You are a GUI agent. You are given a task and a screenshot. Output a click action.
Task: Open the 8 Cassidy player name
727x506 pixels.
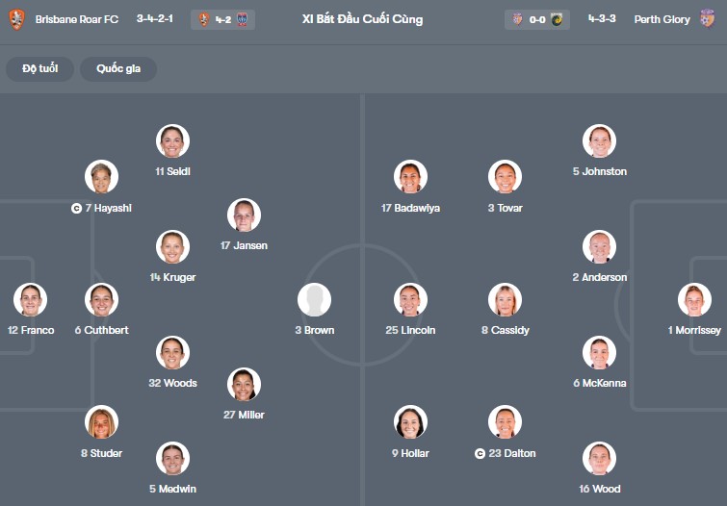tap(504, 330)
